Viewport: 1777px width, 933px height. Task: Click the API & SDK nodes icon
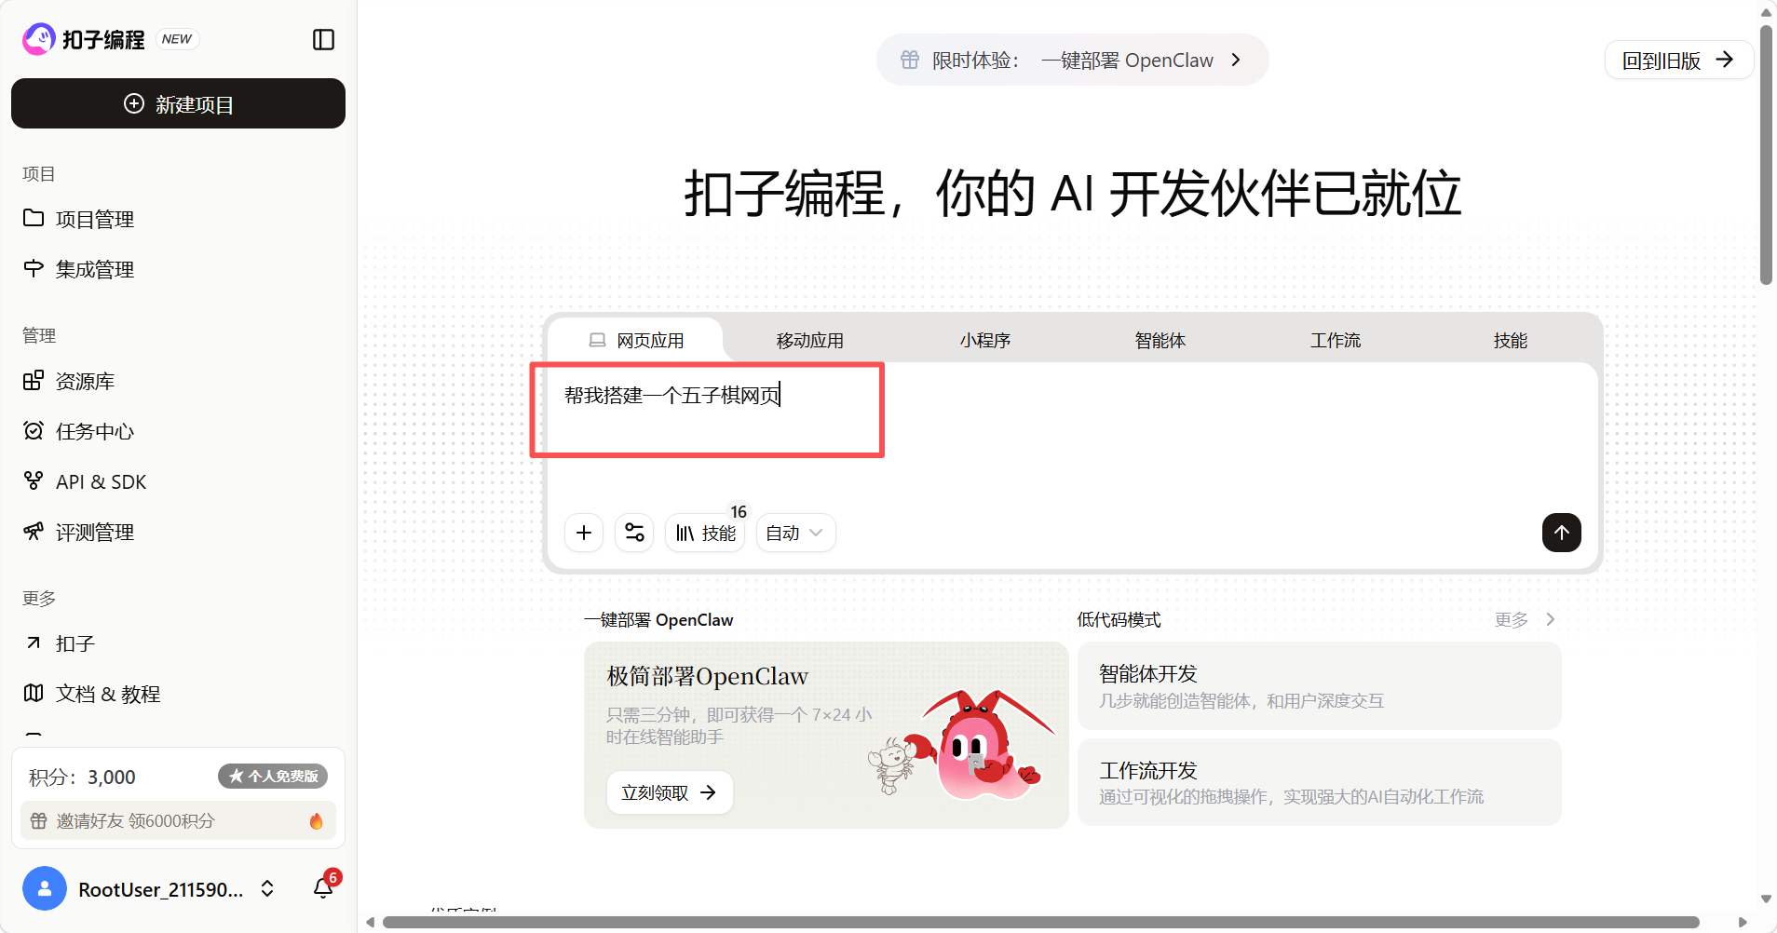click(34, 480)
